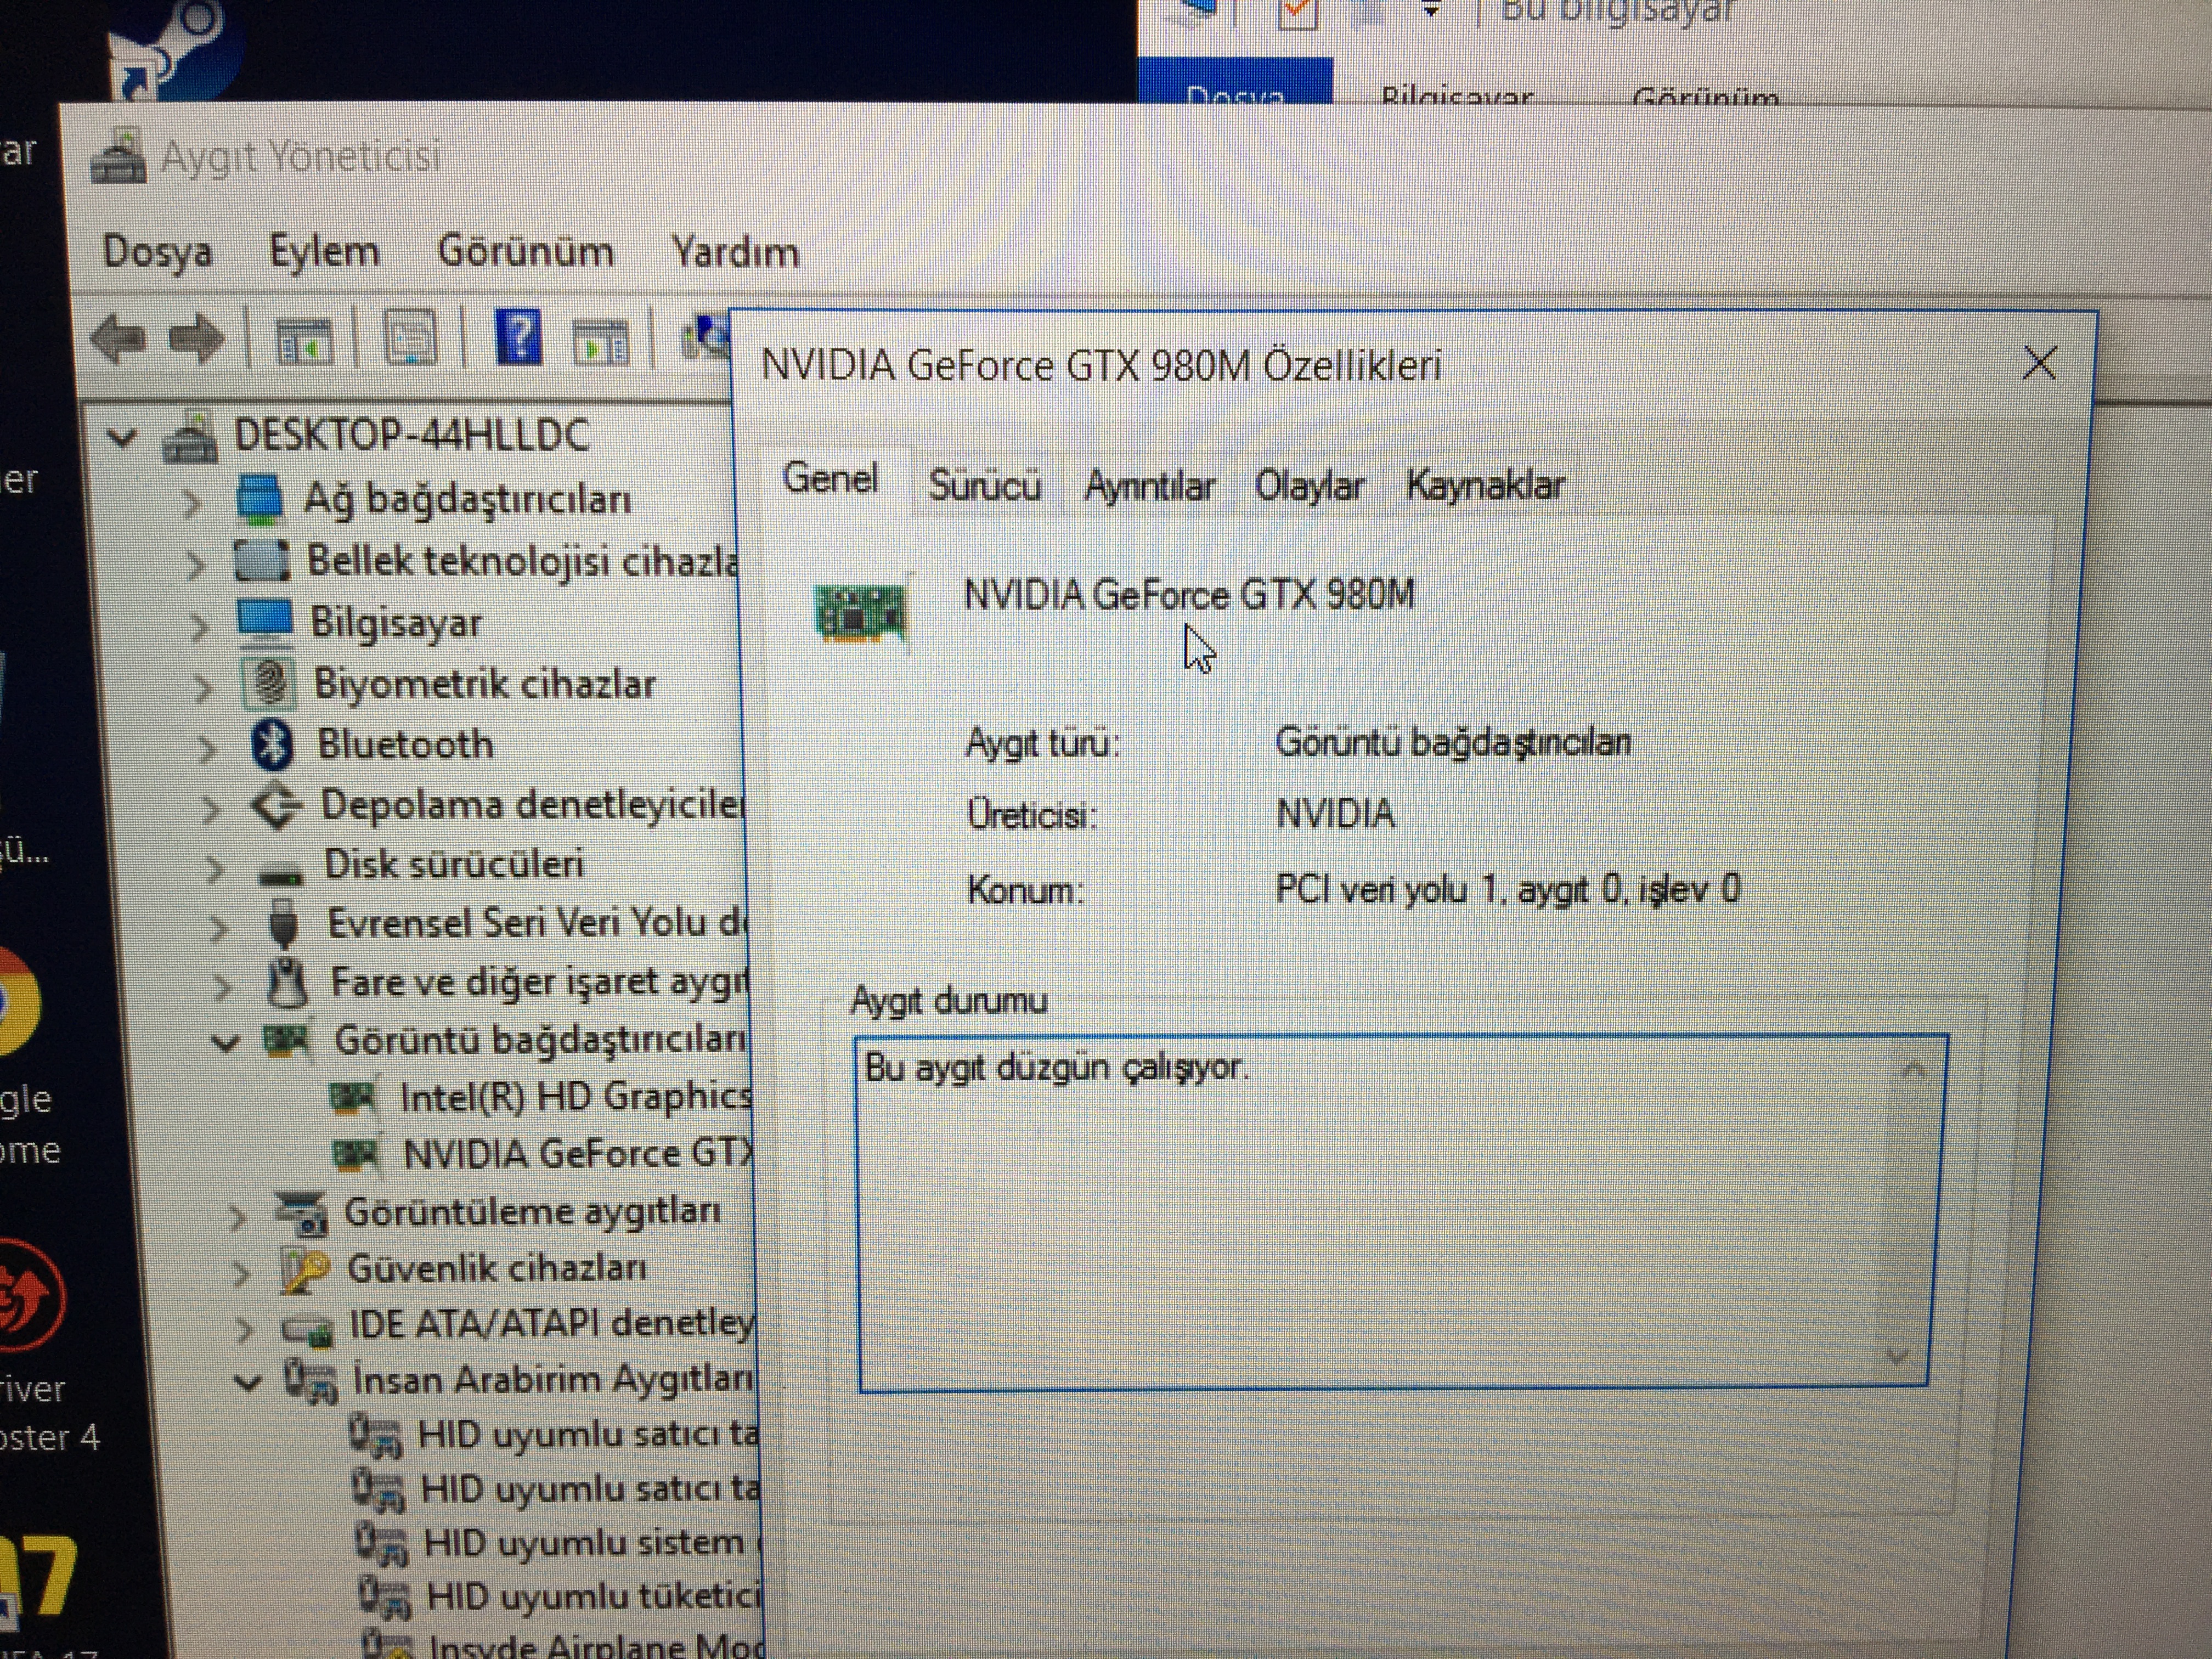Select Intel(R) HD Graphics device
This screenshot has height=1659, width=2212.
point(575,1097)
